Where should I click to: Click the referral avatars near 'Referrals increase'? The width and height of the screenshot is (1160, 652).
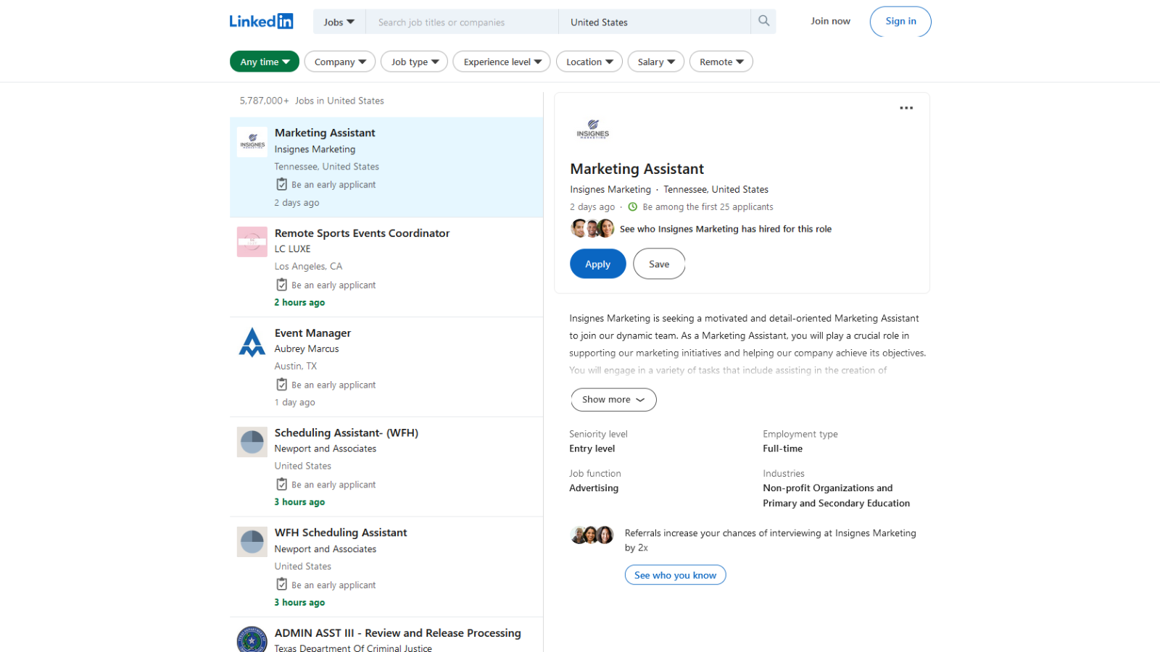coord(592,535)
